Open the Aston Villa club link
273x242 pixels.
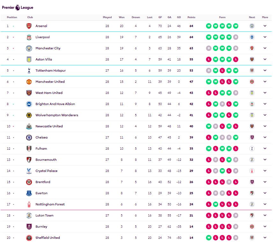tap(44, 60)
